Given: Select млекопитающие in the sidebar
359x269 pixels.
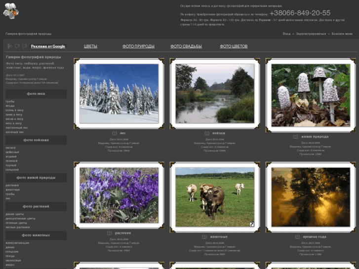Looking at the screenshot, I should coord(17,243).
